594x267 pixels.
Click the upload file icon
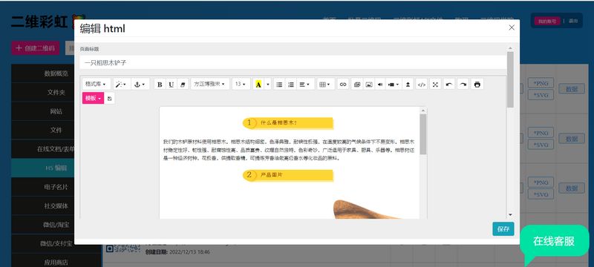[x=407, y=85]
